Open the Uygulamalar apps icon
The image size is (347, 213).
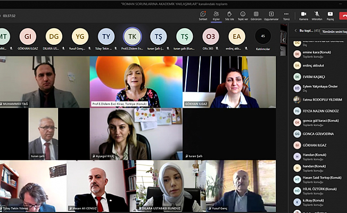271,15
